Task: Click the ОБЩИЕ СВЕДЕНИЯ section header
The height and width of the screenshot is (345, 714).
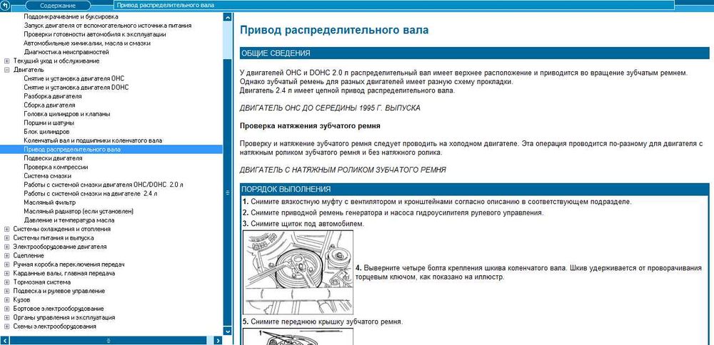Action: (x=475, y=53)
